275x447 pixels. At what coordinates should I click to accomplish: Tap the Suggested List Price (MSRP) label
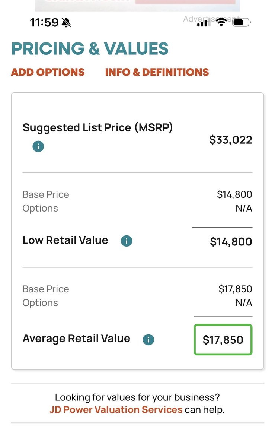98,128
